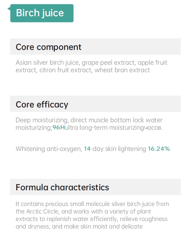Select the Core component heading
The image size is (192, 236).
[49, 47]
